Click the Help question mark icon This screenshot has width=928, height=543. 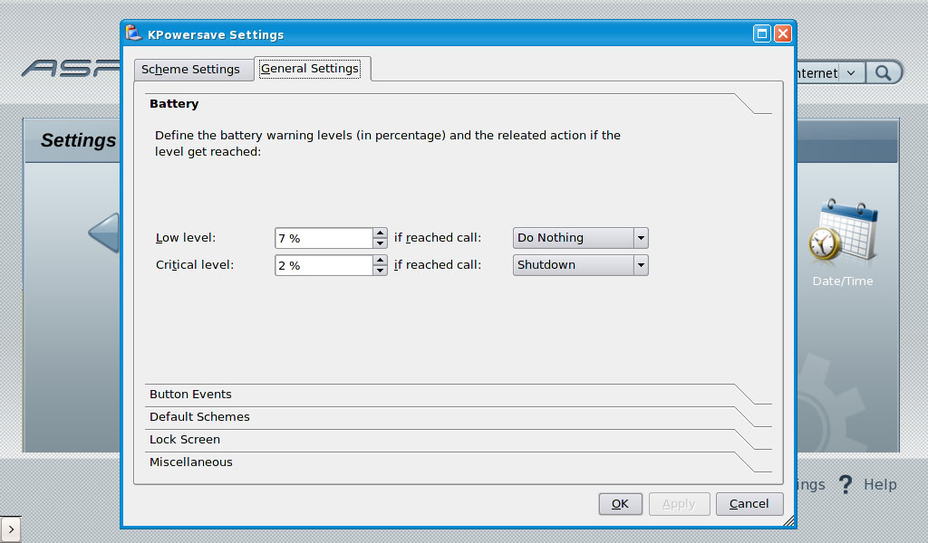pos(846,484)
